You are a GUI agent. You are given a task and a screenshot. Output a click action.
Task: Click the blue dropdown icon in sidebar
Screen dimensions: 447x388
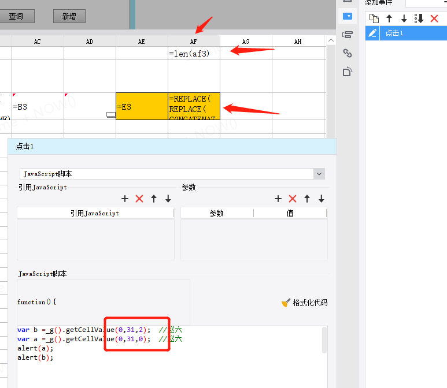pos(347,16)
